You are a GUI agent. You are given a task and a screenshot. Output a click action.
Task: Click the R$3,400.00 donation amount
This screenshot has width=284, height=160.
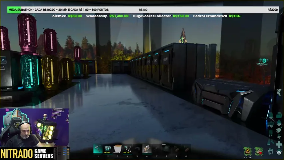click(x=119, y=16)
